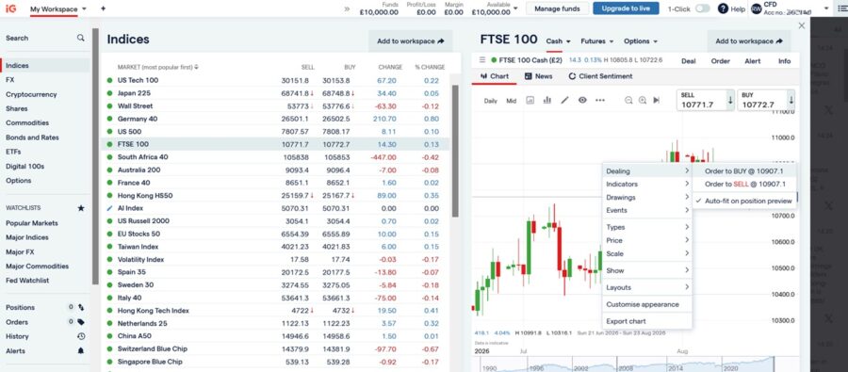
Task: Click the Manage funds button
Action: click(x=557, y=8)
